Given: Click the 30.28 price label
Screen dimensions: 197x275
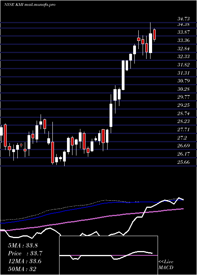Looking at the screenshot, I should coord(184,89).
